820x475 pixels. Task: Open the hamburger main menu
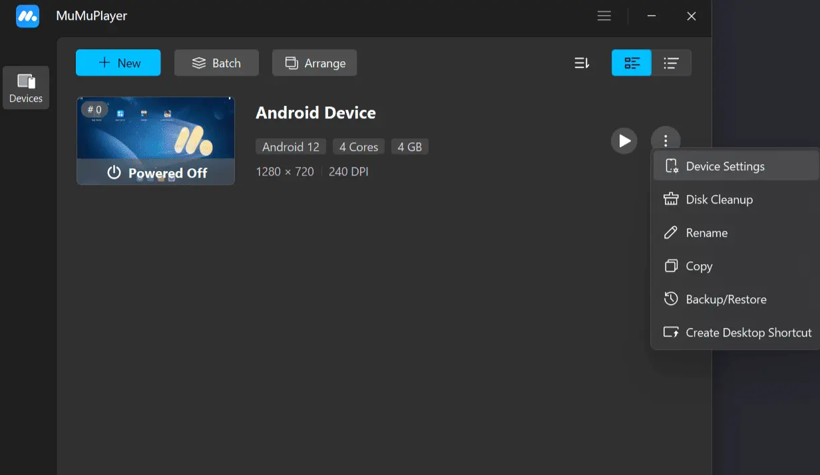coord(604,16)
